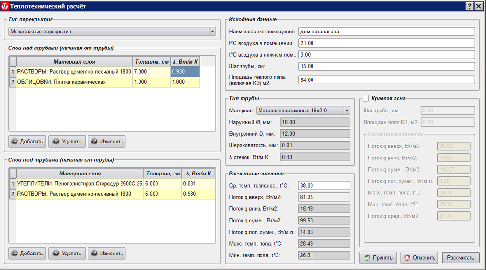Click the edit icon on lower Изменить button

94,253
